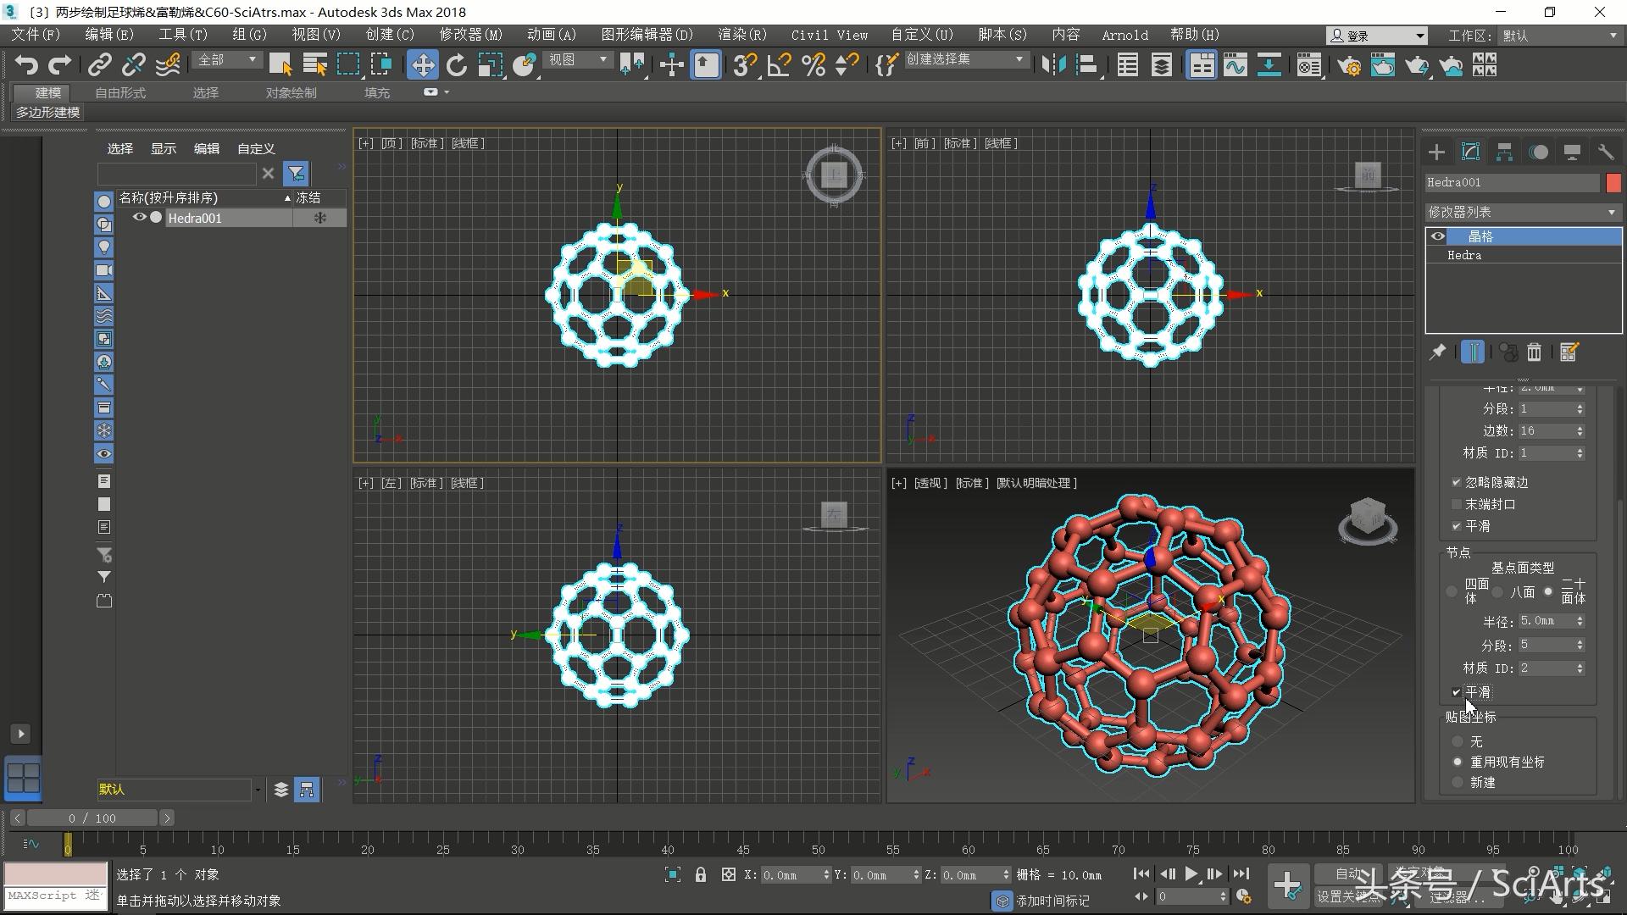
Task: Toggle visibility of Hedra001 in scene explorer
Action: pyautogui.click(x=140, y=218)
